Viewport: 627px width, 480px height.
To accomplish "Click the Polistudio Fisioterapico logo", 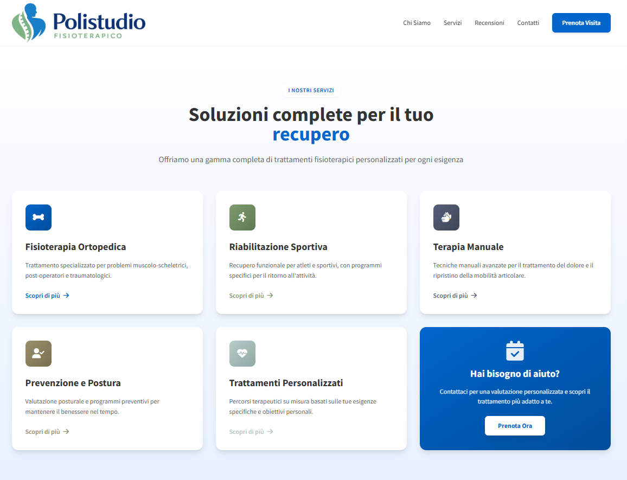I will click(79, 23).
